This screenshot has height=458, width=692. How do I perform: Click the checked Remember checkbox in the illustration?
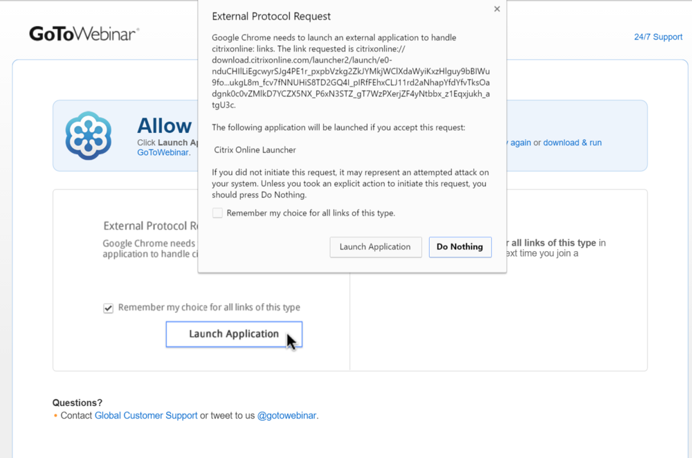pos(108,308)
